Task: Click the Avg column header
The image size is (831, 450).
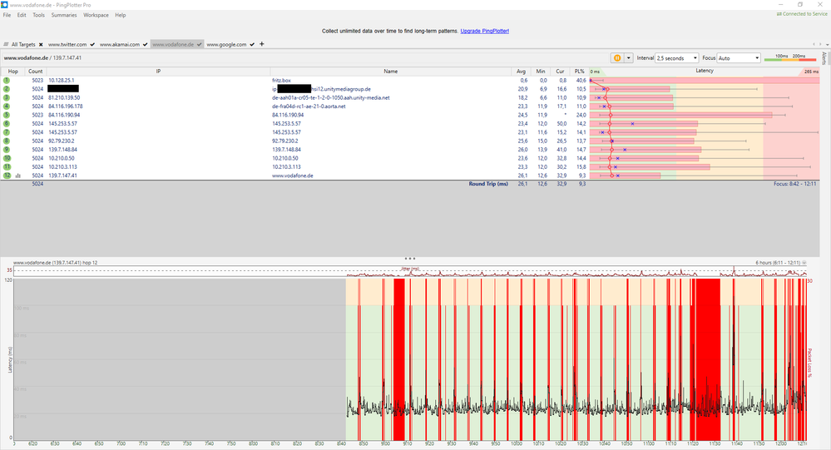Action: coord(521,71)
